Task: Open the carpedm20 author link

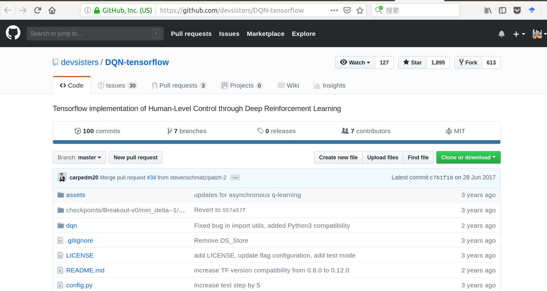Action: [84, 178]
